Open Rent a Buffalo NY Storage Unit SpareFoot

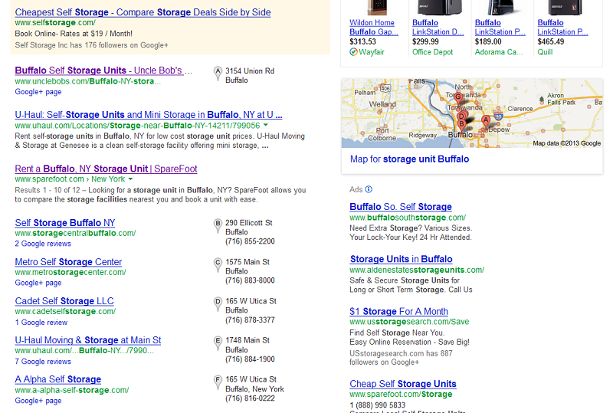(106, 169)
